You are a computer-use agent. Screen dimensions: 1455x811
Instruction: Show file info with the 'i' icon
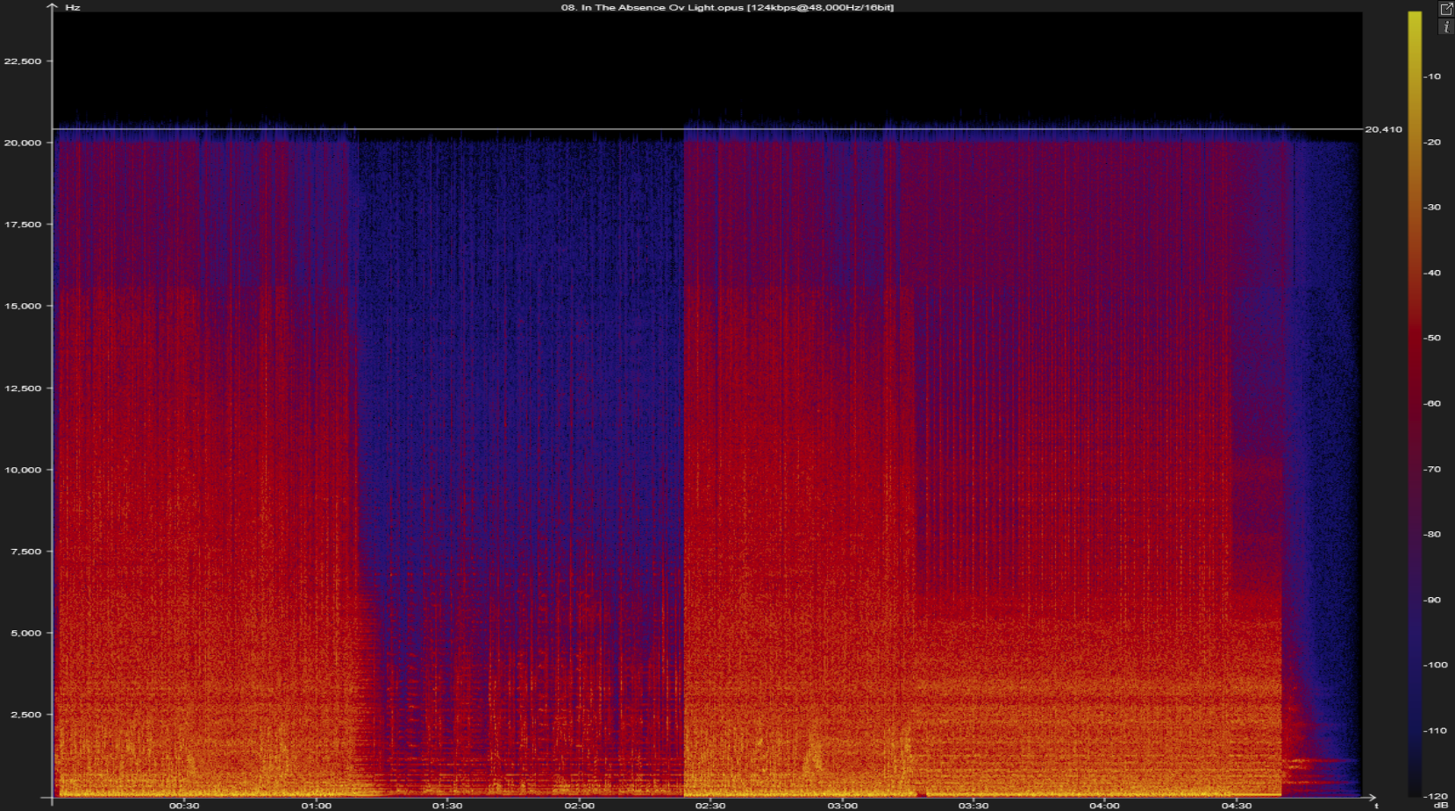pyautogui.click(x=1446, y=27)
